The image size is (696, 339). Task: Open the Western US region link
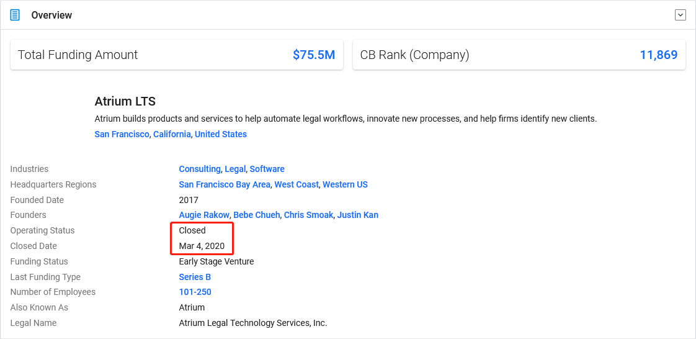click(x=345, y=184)
